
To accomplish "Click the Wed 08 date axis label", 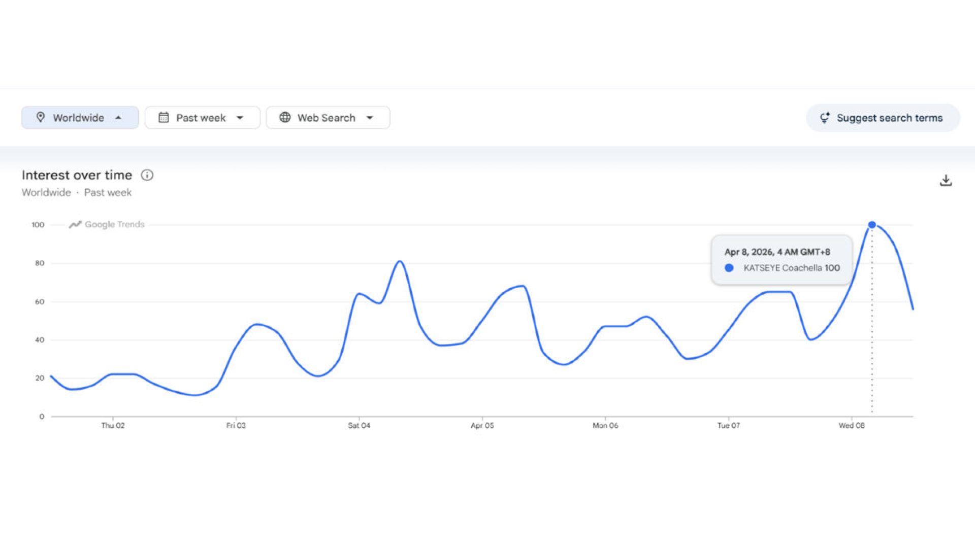I will point(852,425).
